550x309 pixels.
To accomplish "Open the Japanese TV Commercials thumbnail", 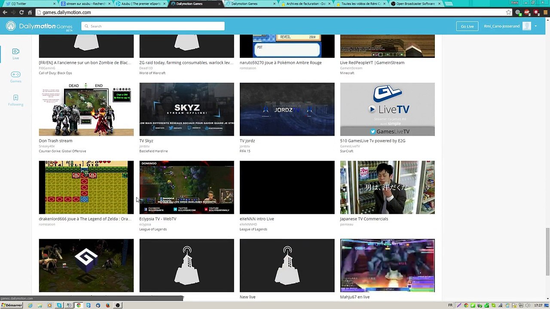I will (x=388, y=188).
